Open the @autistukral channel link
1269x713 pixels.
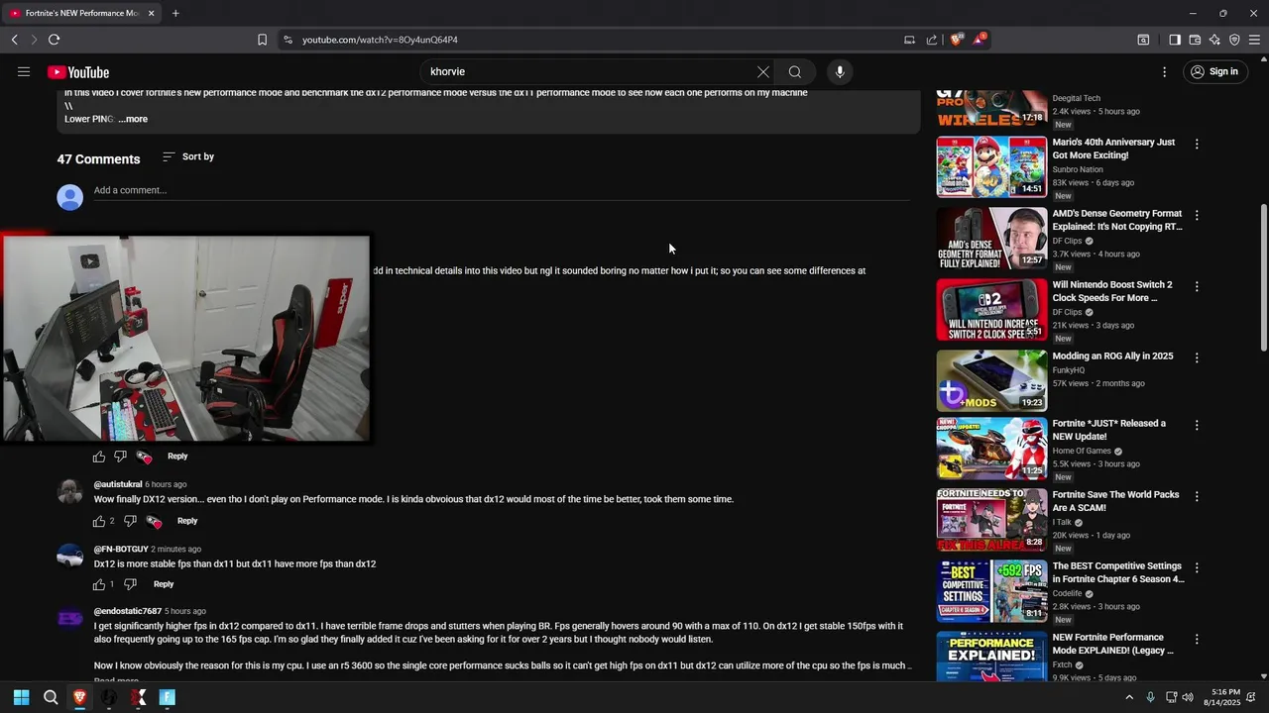[x=118, y=484]
